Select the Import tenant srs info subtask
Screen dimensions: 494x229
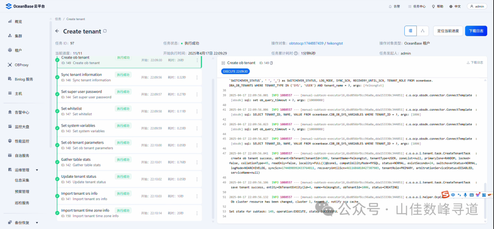129,196
